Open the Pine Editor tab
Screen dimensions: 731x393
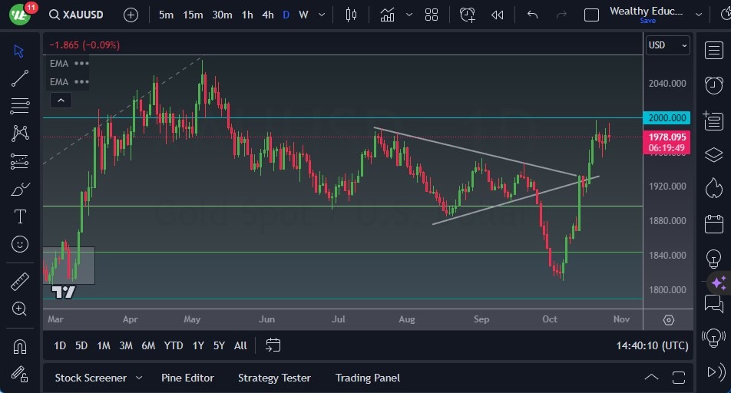[x=187, y=378]
